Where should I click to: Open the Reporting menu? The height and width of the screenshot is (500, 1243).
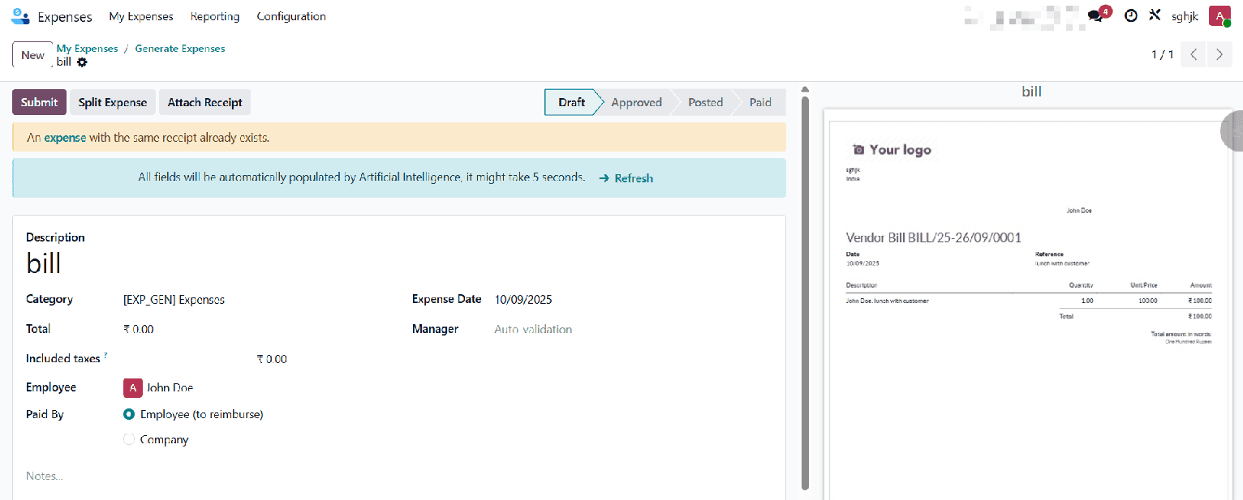point(215,16)
